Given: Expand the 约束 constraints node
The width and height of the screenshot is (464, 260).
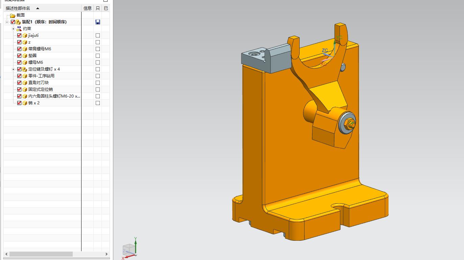Looking at the screenshot, I should (x=13, y=29).
